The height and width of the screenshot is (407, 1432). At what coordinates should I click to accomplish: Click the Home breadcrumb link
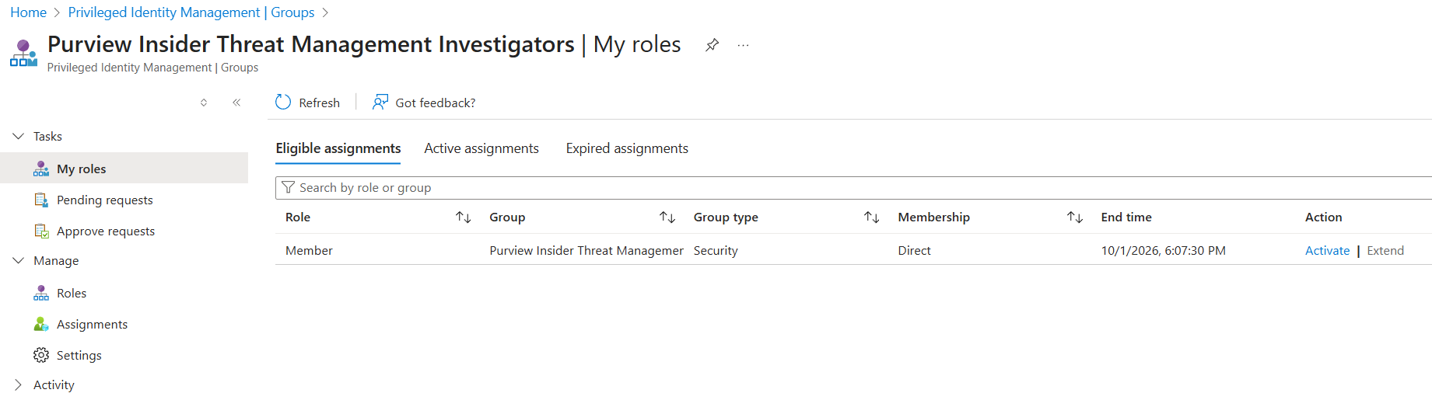[x=28, y=12]
